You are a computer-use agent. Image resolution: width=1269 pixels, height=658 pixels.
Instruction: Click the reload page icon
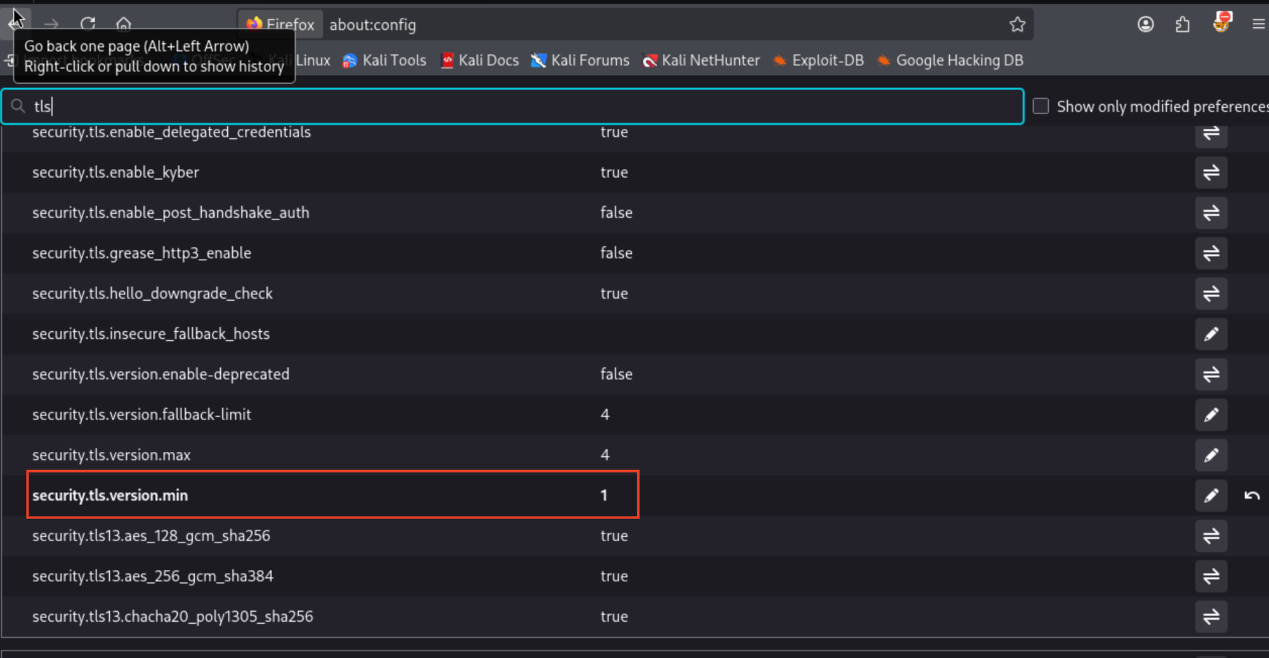[x=88, y=24]
